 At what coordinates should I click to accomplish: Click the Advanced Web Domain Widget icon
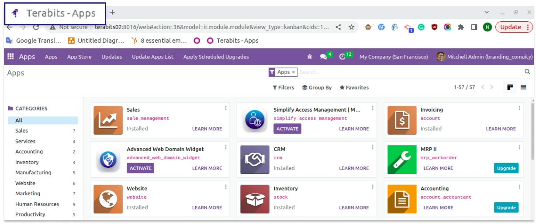[x=108, y=160]
